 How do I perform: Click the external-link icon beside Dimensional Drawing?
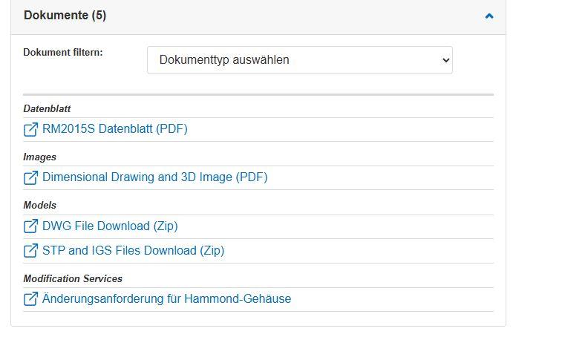(30, 177)
